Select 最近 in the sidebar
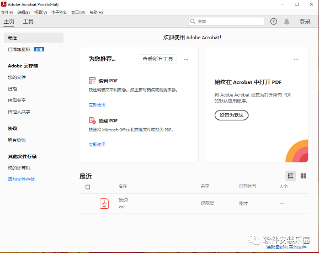This screenshot has width=319, height=253. (34, 38)
